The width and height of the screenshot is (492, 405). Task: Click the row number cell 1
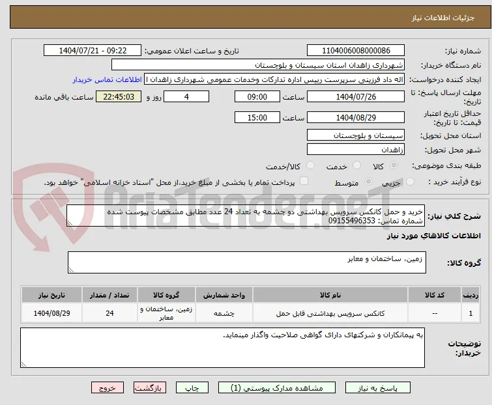pos(470,313)
